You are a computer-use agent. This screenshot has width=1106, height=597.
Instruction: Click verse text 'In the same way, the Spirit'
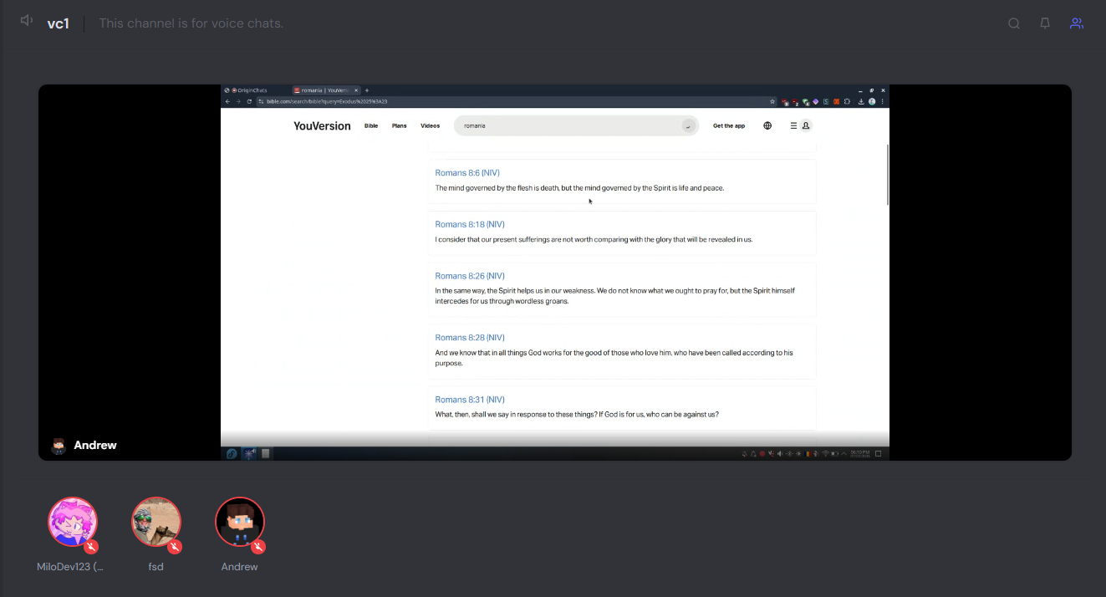point(615,296)
